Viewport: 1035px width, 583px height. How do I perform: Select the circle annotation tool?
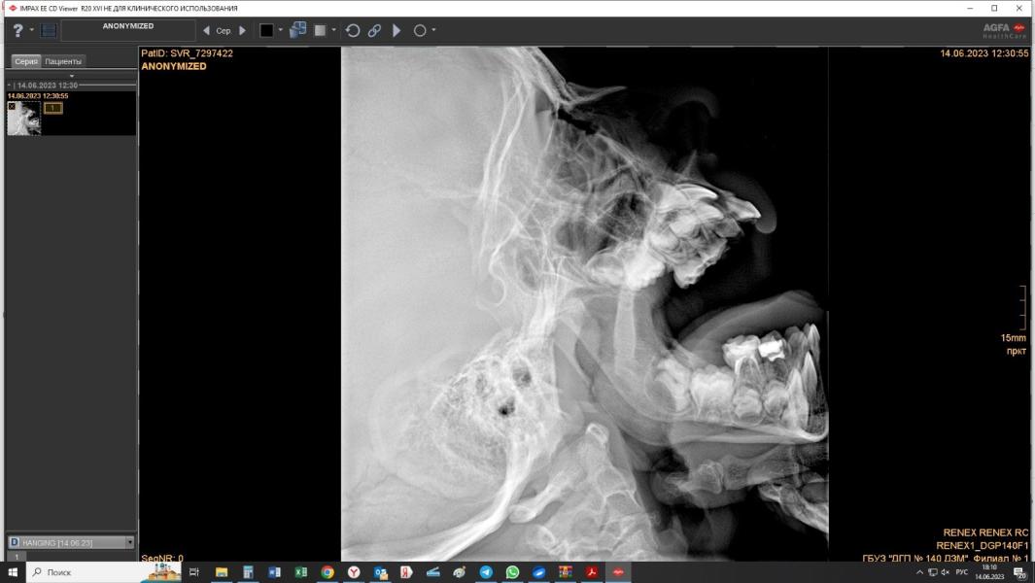(420, 30)
